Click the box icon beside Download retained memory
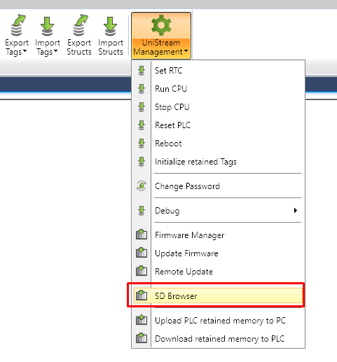This screenshot has width=337, height=362. [x=142, y=338]
